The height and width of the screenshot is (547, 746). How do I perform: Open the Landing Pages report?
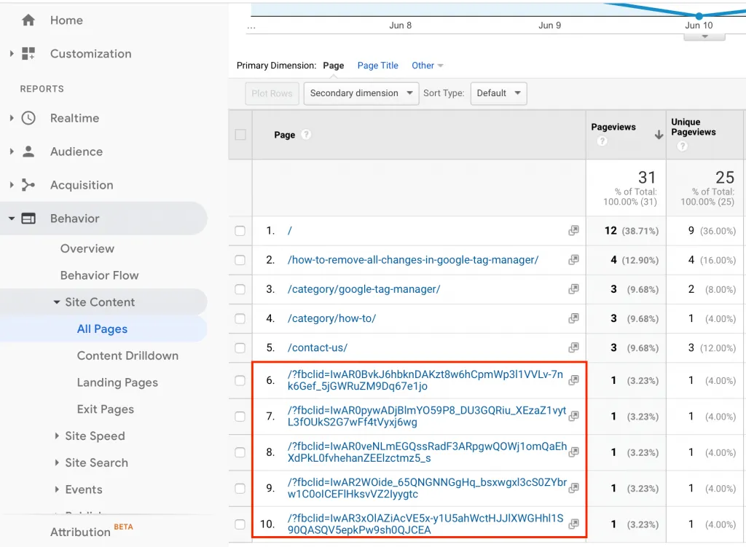click(x=117, y=382)
